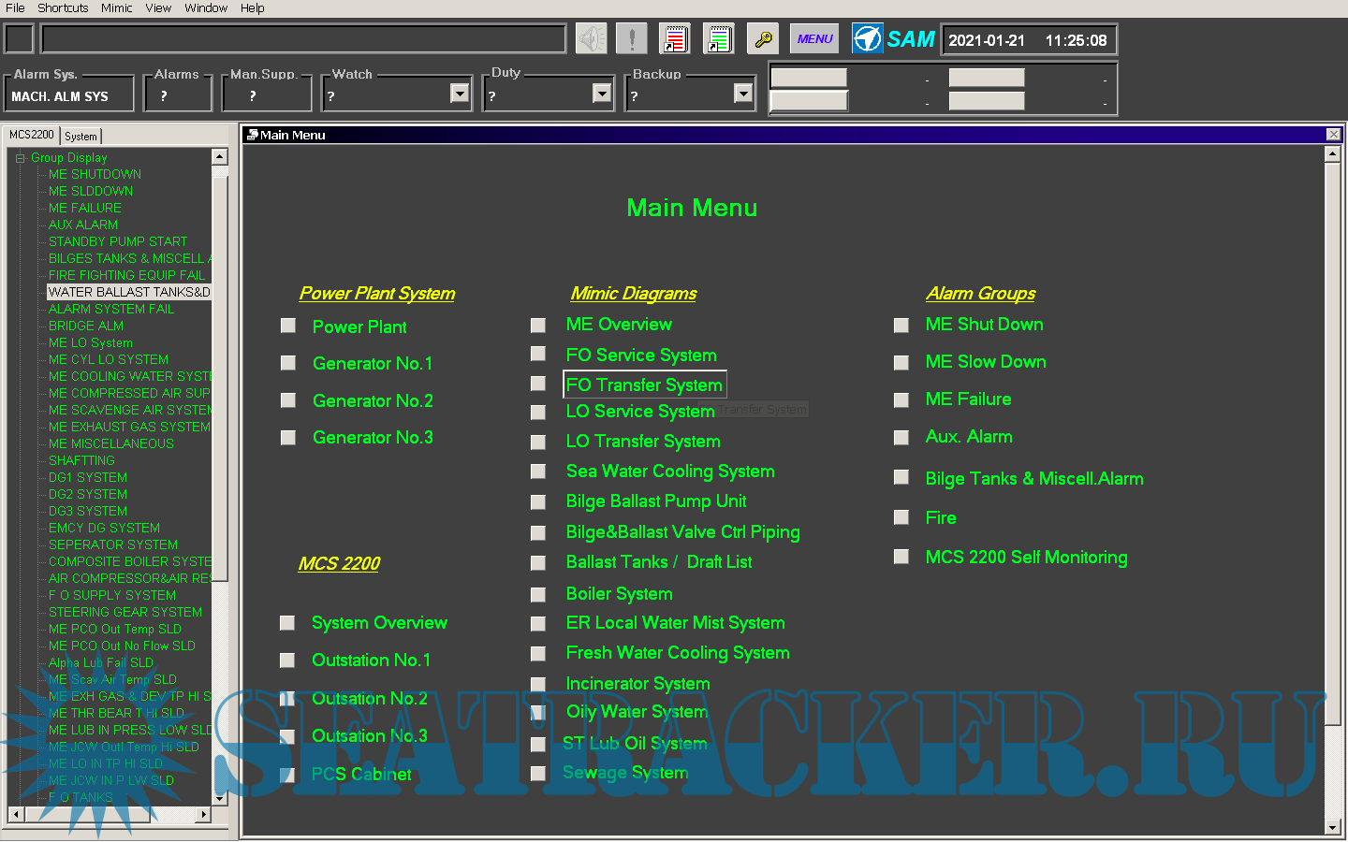This screenshot has width=1348, height=842.
Task: Switch to the System tab
Action: [x=81, y=137]
